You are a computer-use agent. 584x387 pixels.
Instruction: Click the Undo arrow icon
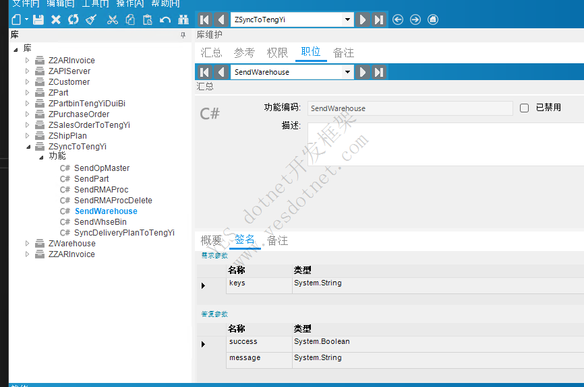pyautogui.click(x=165, y=20)
